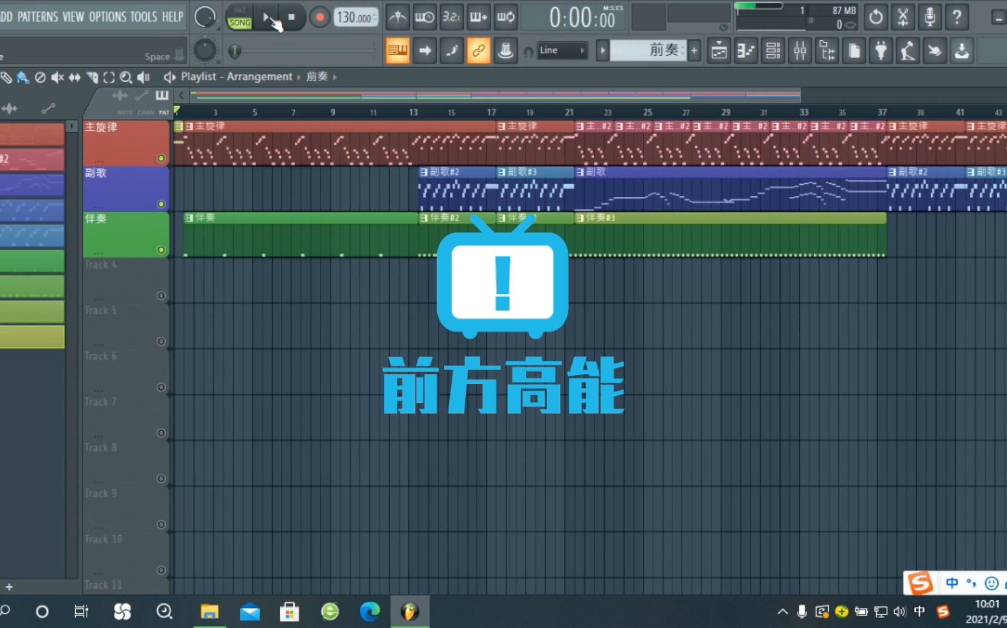1007x628 pixels.
Task: Click the undo history circular arrow
Action: (876, 17)
